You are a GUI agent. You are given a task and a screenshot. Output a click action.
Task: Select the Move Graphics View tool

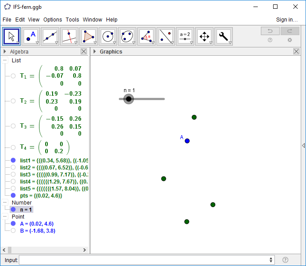[204, 36]
